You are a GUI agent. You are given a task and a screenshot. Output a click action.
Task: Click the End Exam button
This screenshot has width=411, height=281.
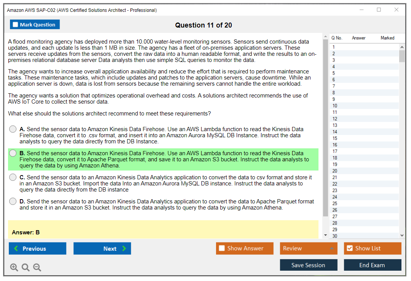pyautogui.click(x=372, y=265)
